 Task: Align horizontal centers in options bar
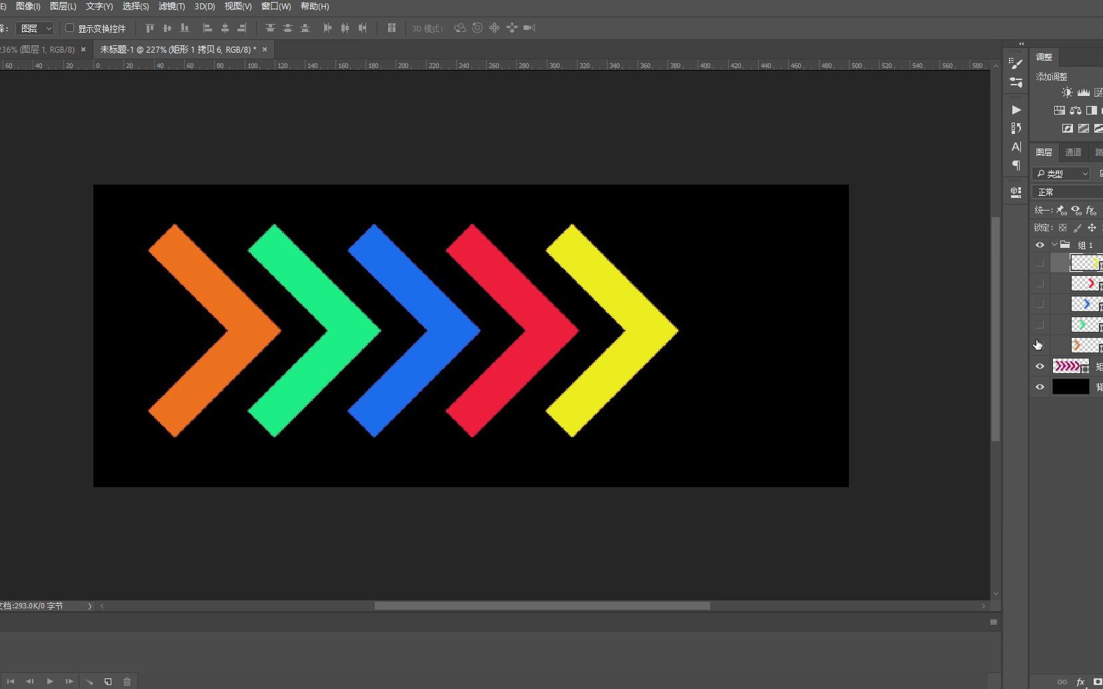(225, 28)
